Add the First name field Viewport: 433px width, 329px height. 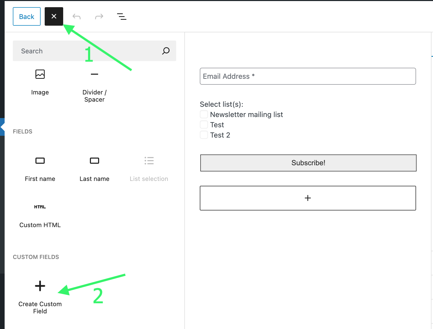coord(40,169)
